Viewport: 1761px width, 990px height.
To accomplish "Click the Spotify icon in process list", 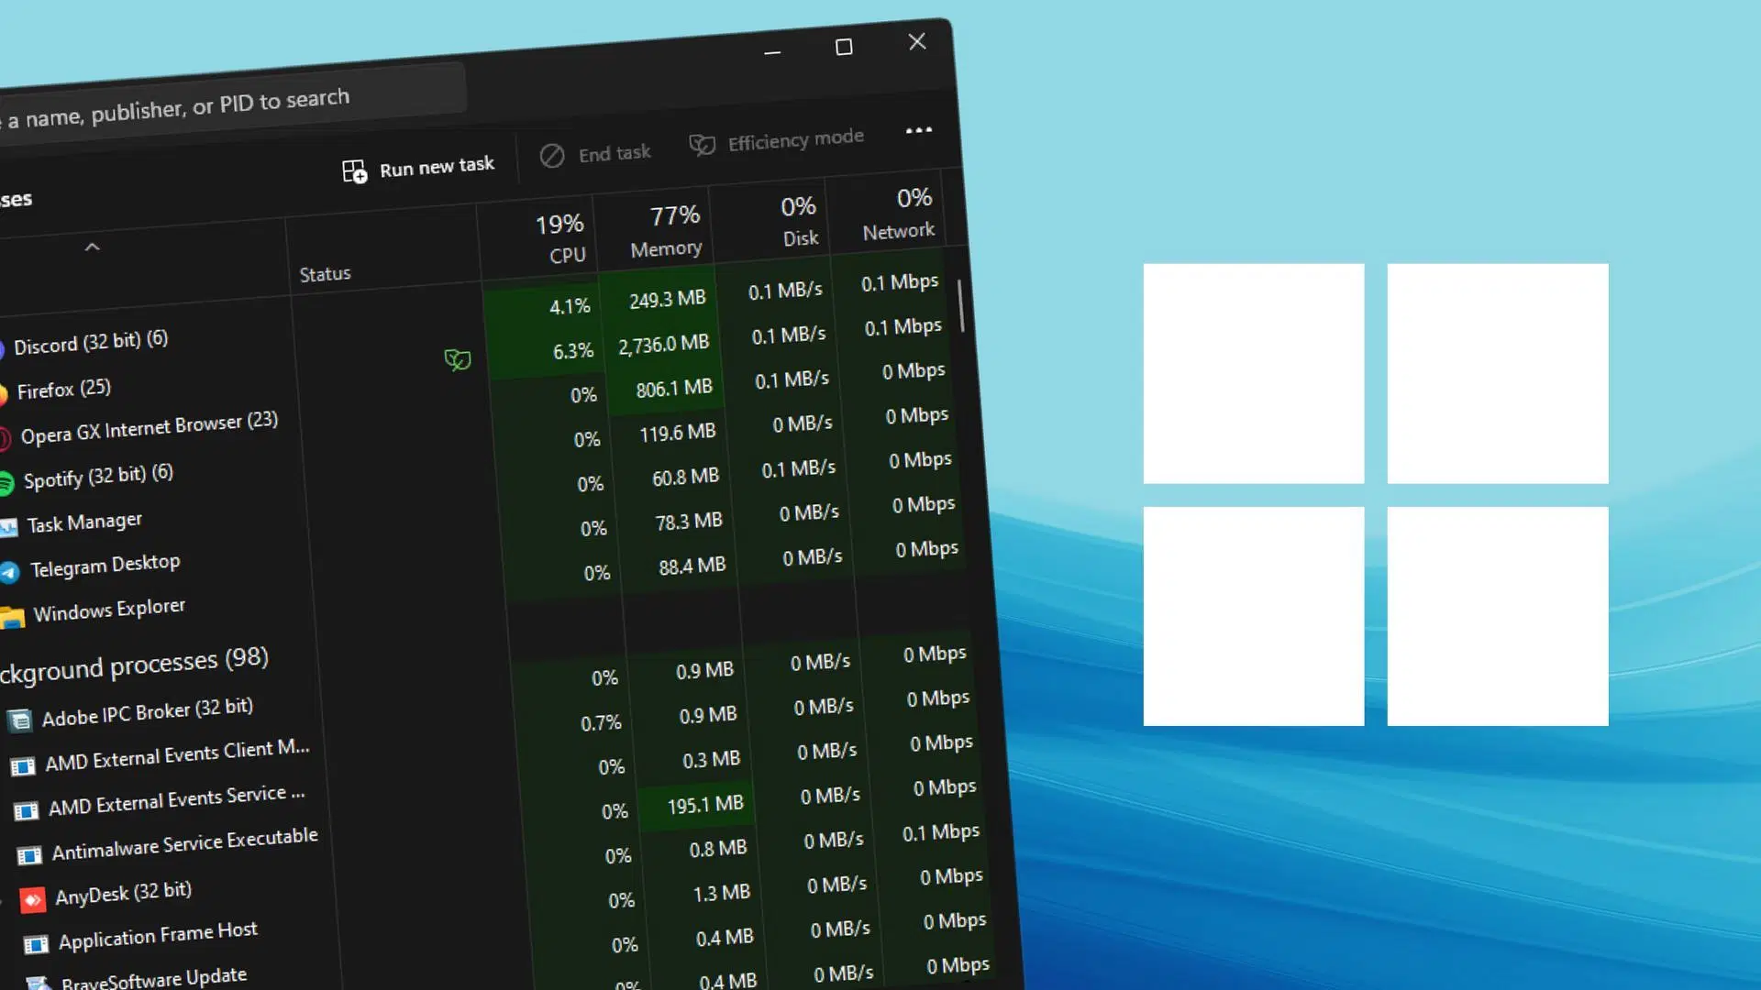I will pos(8,477).
